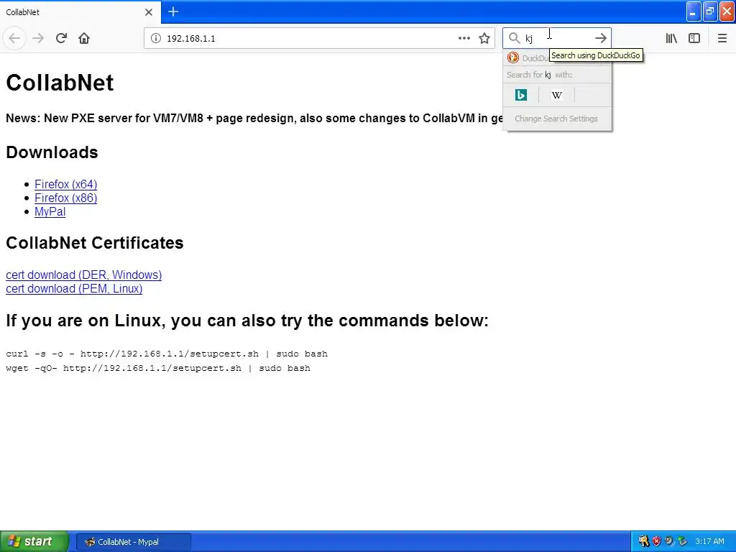Open page actions three-dot menu
This screenshot has width=736, height=552.
click(x=464, y=38)
